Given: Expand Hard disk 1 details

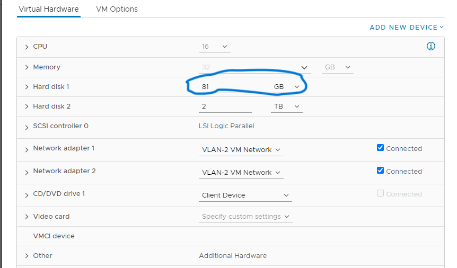Looking at the screenshot, I should pyautogui.click(x=27, y=86).
